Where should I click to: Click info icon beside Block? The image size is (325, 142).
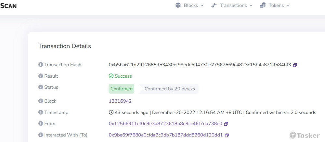[x=41, y=101]
